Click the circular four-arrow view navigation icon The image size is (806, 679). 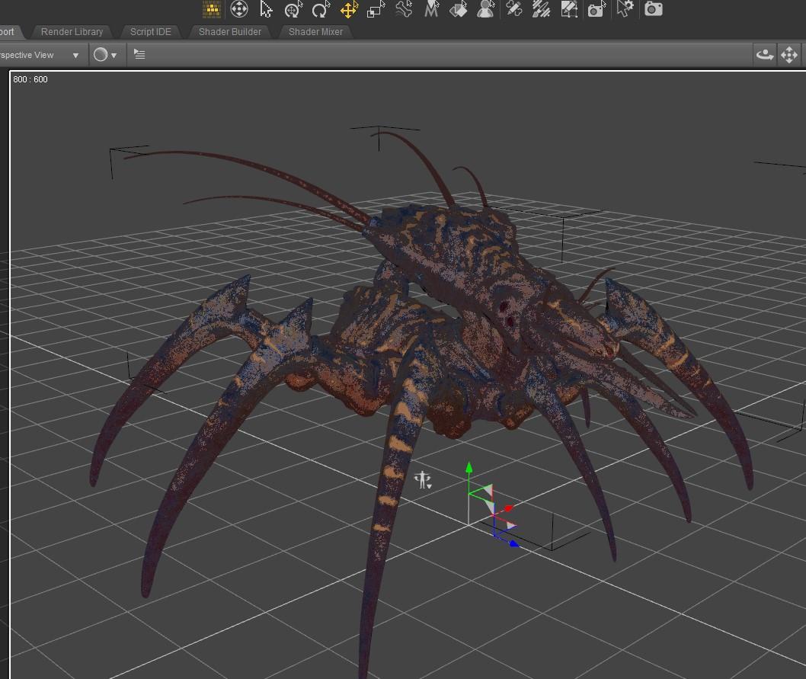pos(239,9)
